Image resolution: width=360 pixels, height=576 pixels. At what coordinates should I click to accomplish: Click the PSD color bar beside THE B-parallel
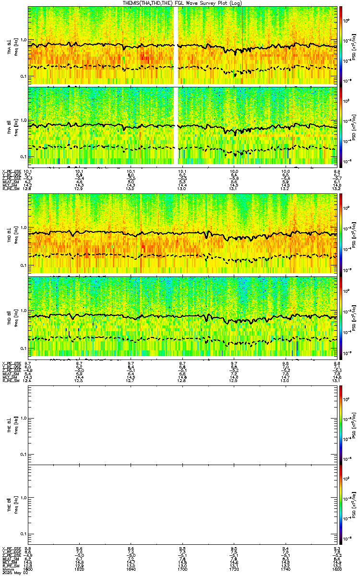(341, 504)
